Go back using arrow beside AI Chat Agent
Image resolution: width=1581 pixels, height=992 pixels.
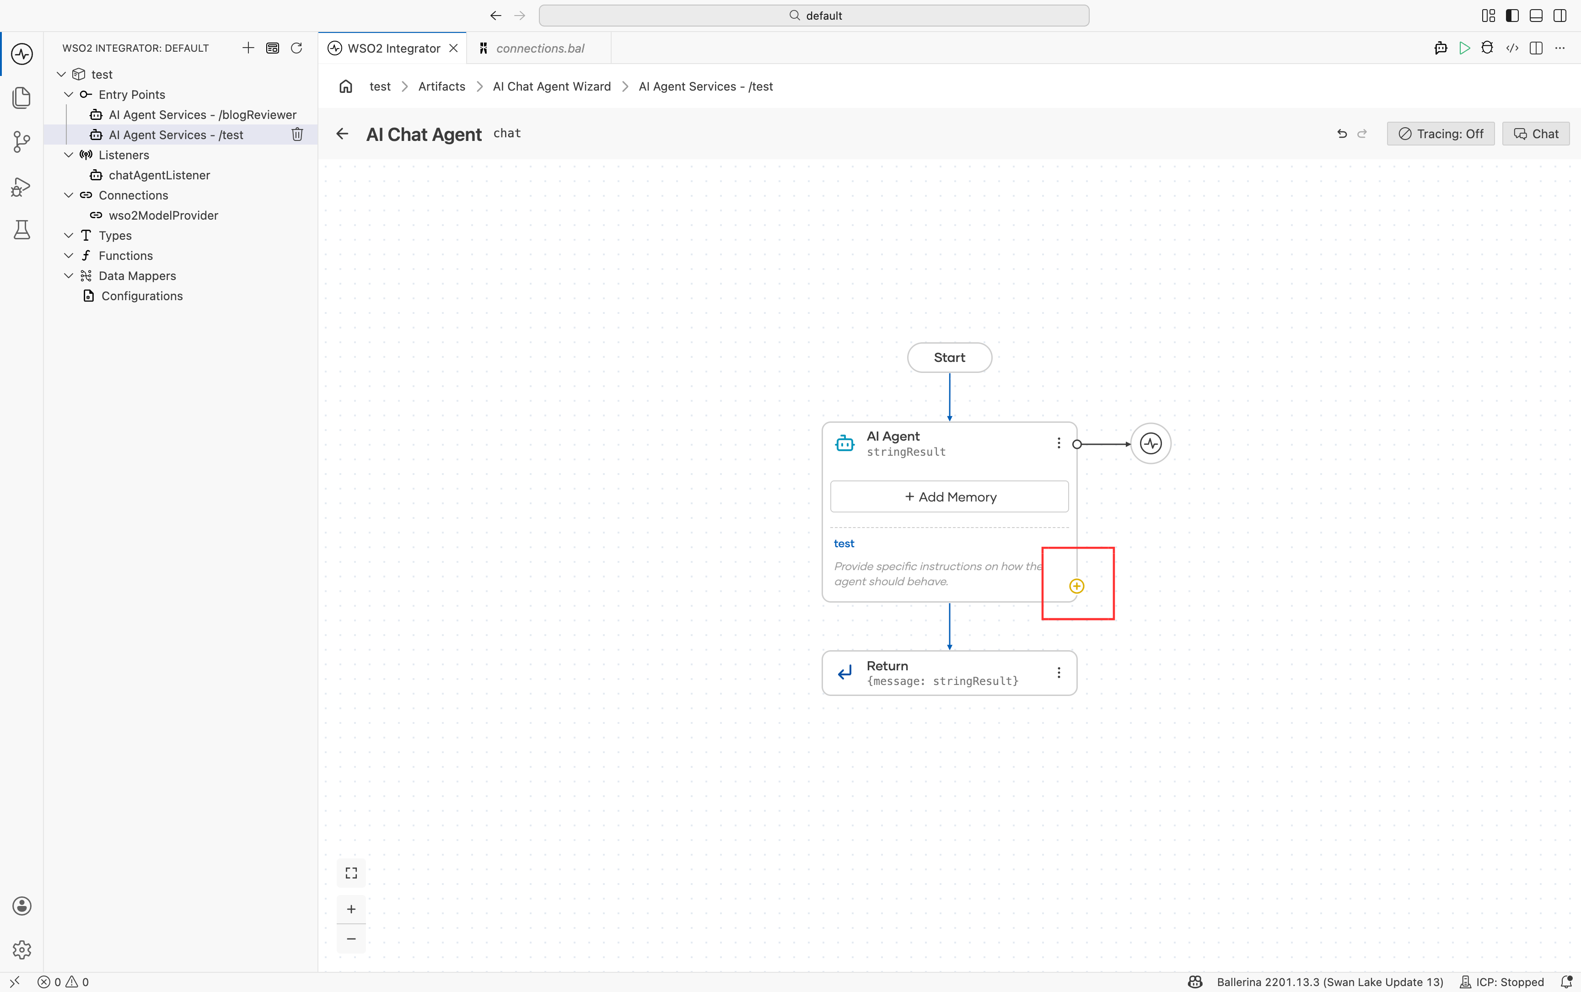342,134
